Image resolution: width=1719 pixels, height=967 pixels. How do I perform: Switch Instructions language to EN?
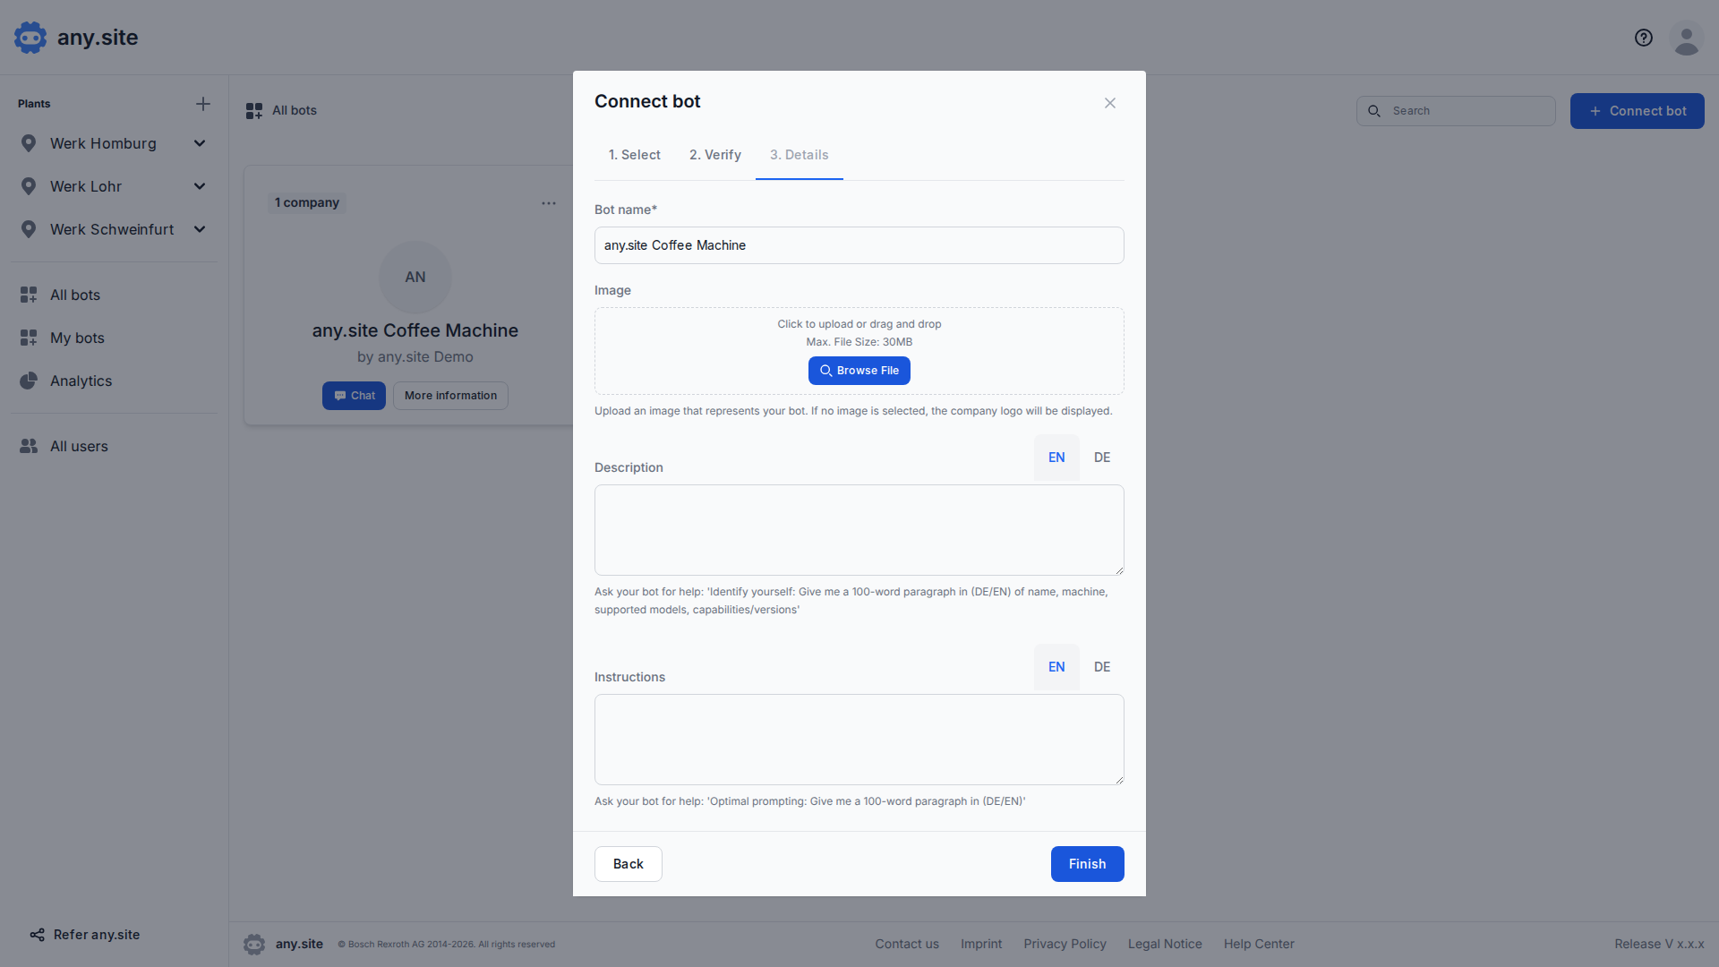click(1056, 667)
